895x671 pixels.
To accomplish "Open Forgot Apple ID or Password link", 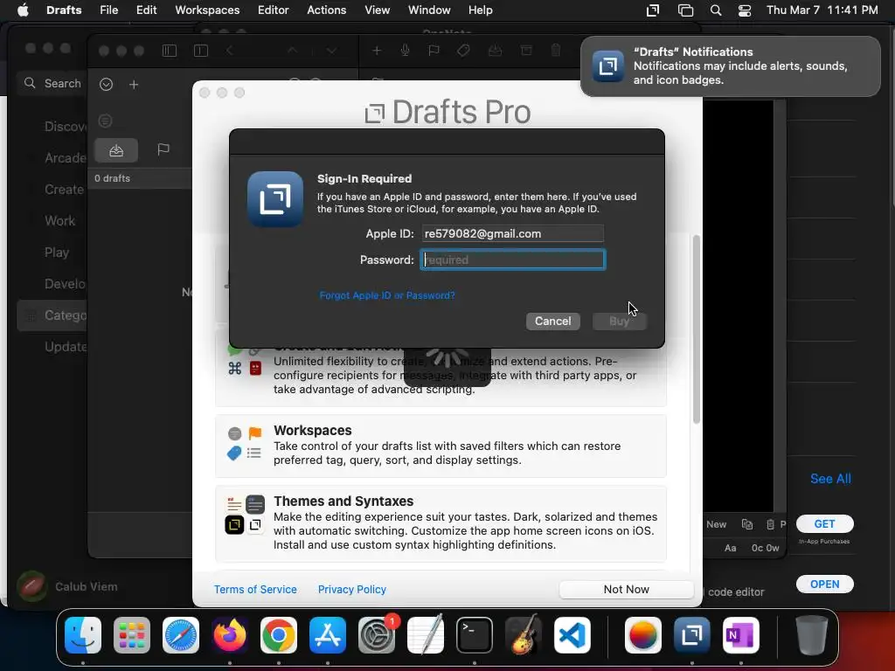I will click(x=387, y=295).
